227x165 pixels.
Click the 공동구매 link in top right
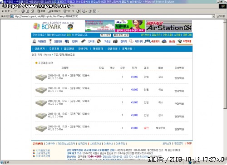[x=187, y=35]
